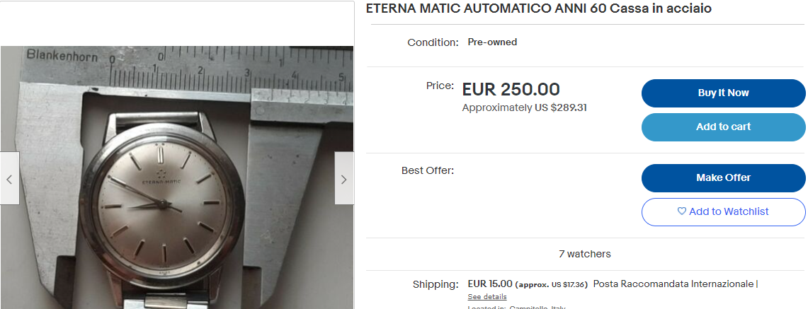Click the Make Offer button

723,178
